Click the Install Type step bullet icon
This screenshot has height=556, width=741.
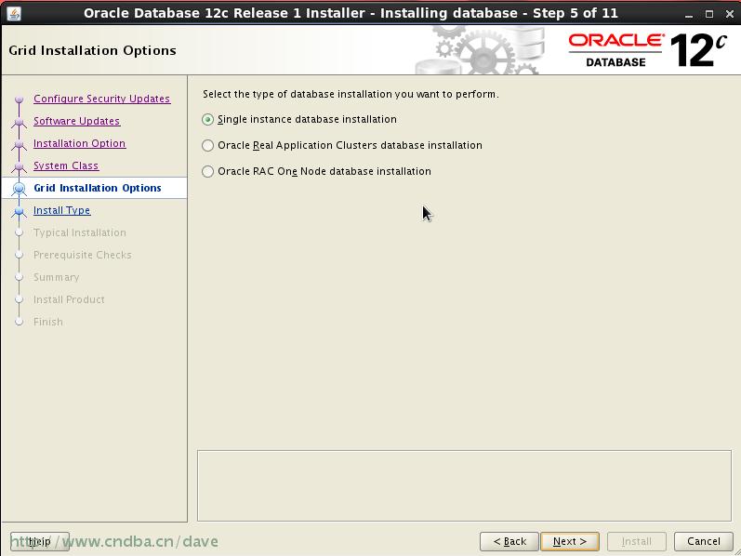tap(19, 211)
